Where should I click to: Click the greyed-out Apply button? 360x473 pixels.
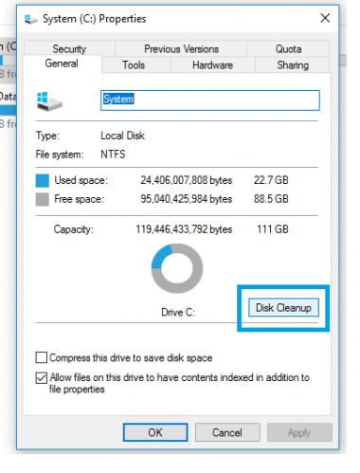tap(299, 432)
